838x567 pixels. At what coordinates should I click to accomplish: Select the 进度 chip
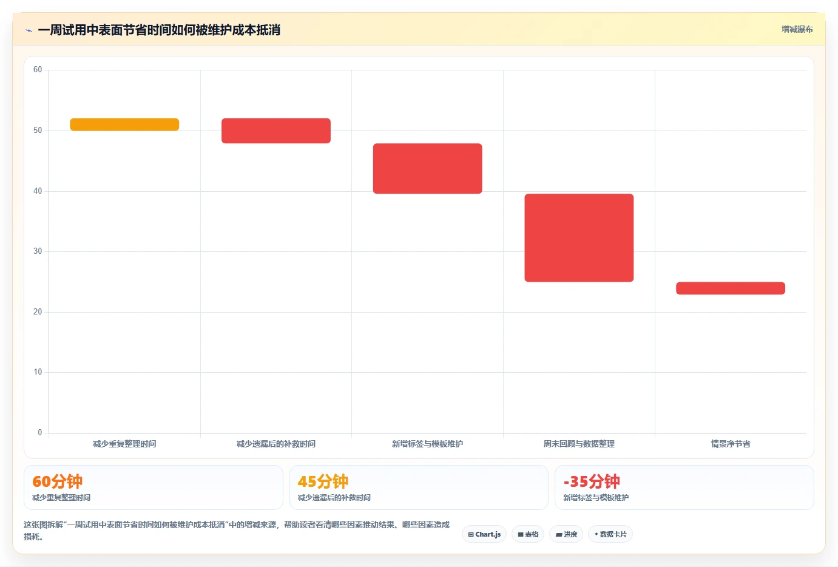(x=566, y=534)
